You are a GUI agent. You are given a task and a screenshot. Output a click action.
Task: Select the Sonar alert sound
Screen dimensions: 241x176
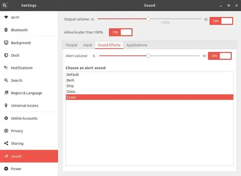(x=150, y=97)
